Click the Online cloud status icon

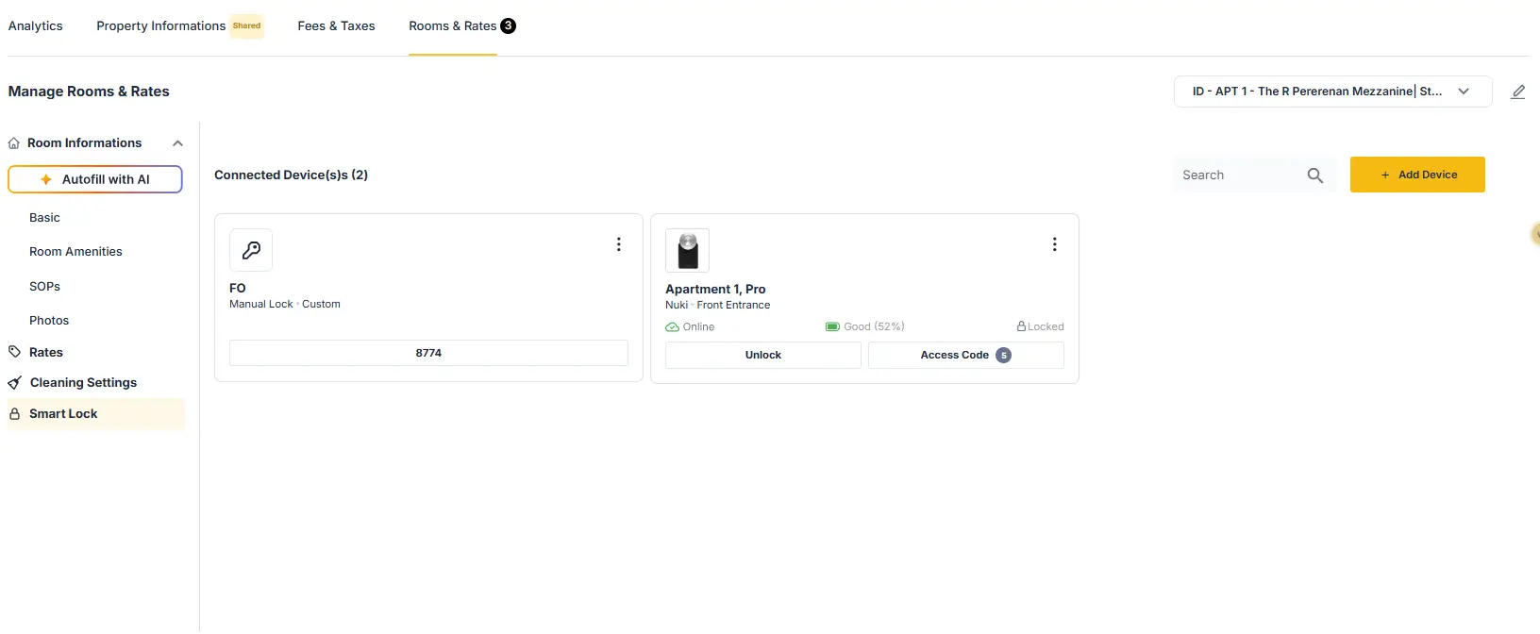672,327
